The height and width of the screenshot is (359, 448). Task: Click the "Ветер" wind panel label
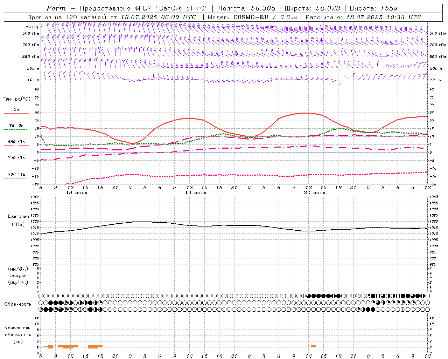pos(32,27)
